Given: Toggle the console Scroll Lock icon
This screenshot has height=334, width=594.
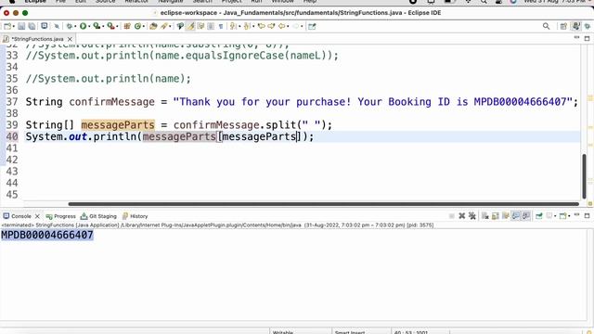Looking at the screenshot, I should (496, 216).
